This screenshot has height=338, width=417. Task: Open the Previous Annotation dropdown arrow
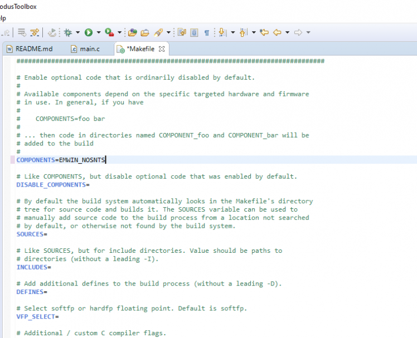coord(254,32)
